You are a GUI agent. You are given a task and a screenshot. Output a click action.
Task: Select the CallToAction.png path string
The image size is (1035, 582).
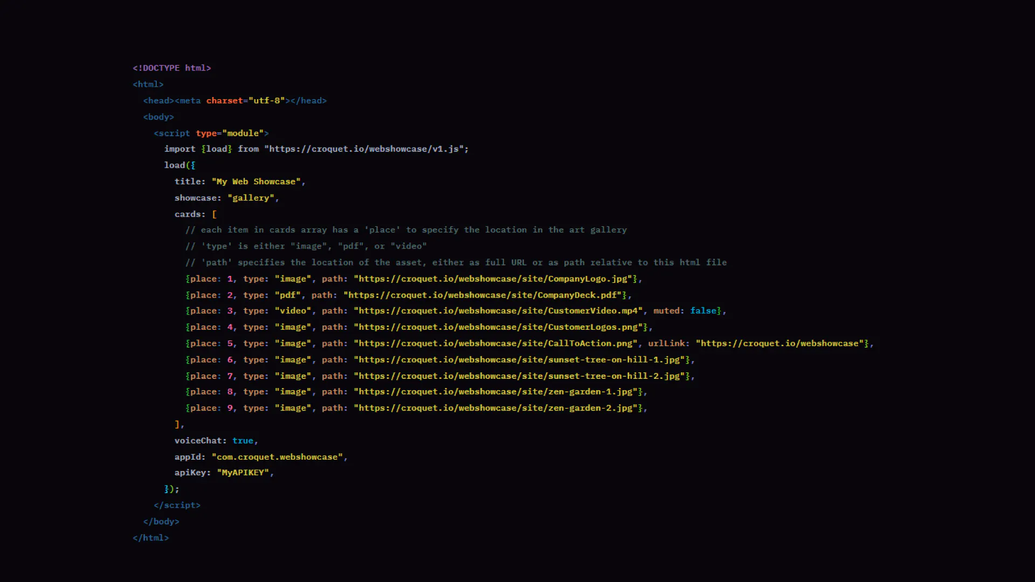tap(495, 343)
